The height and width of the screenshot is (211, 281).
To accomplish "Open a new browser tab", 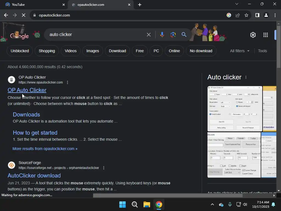I will pyautogui.click(x=140, y=5).
